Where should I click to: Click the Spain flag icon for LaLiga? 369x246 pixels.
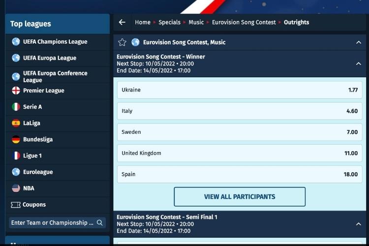tap(16, 123)
